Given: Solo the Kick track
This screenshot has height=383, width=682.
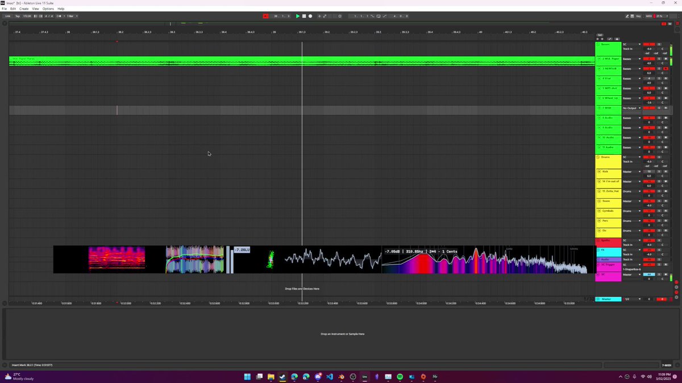Looking at the screenshot, I should coord(658,171).
